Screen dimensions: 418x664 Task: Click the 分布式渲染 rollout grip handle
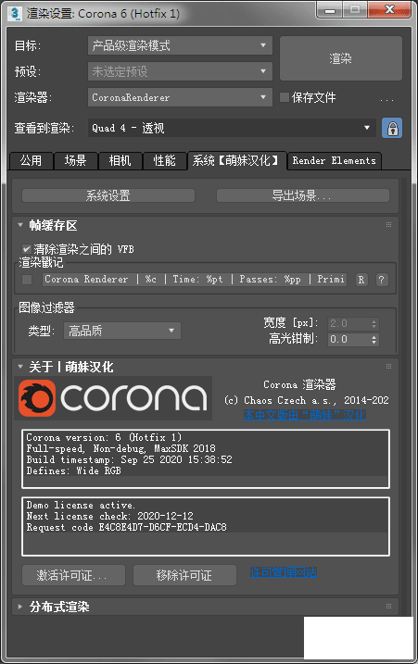(x=388, y=607)
